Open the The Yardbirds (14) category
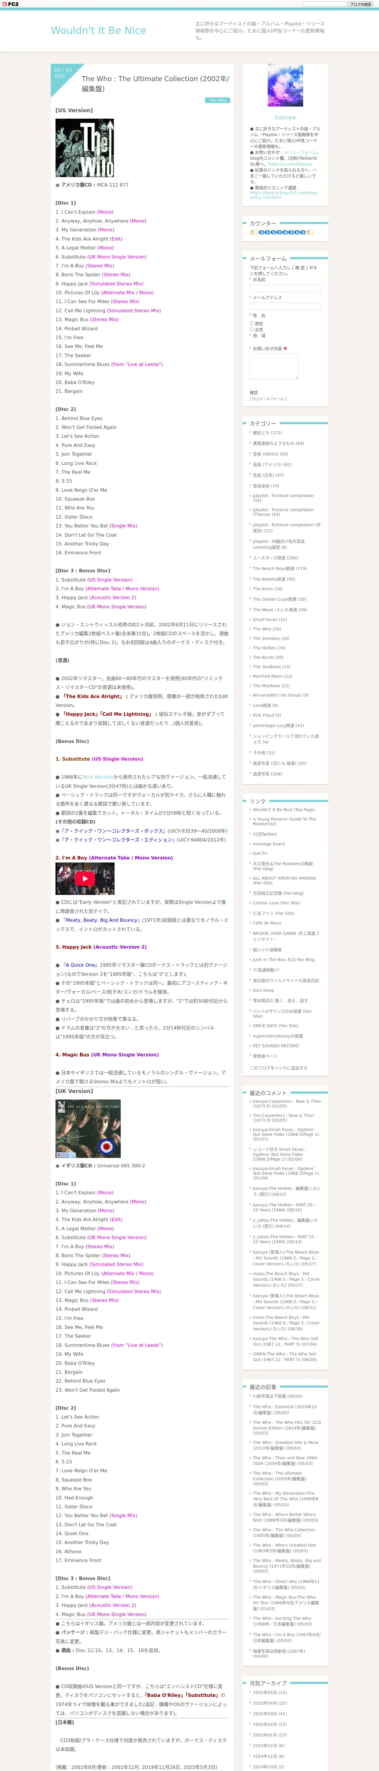379x1771 pixels. click(x=272, y=667)
